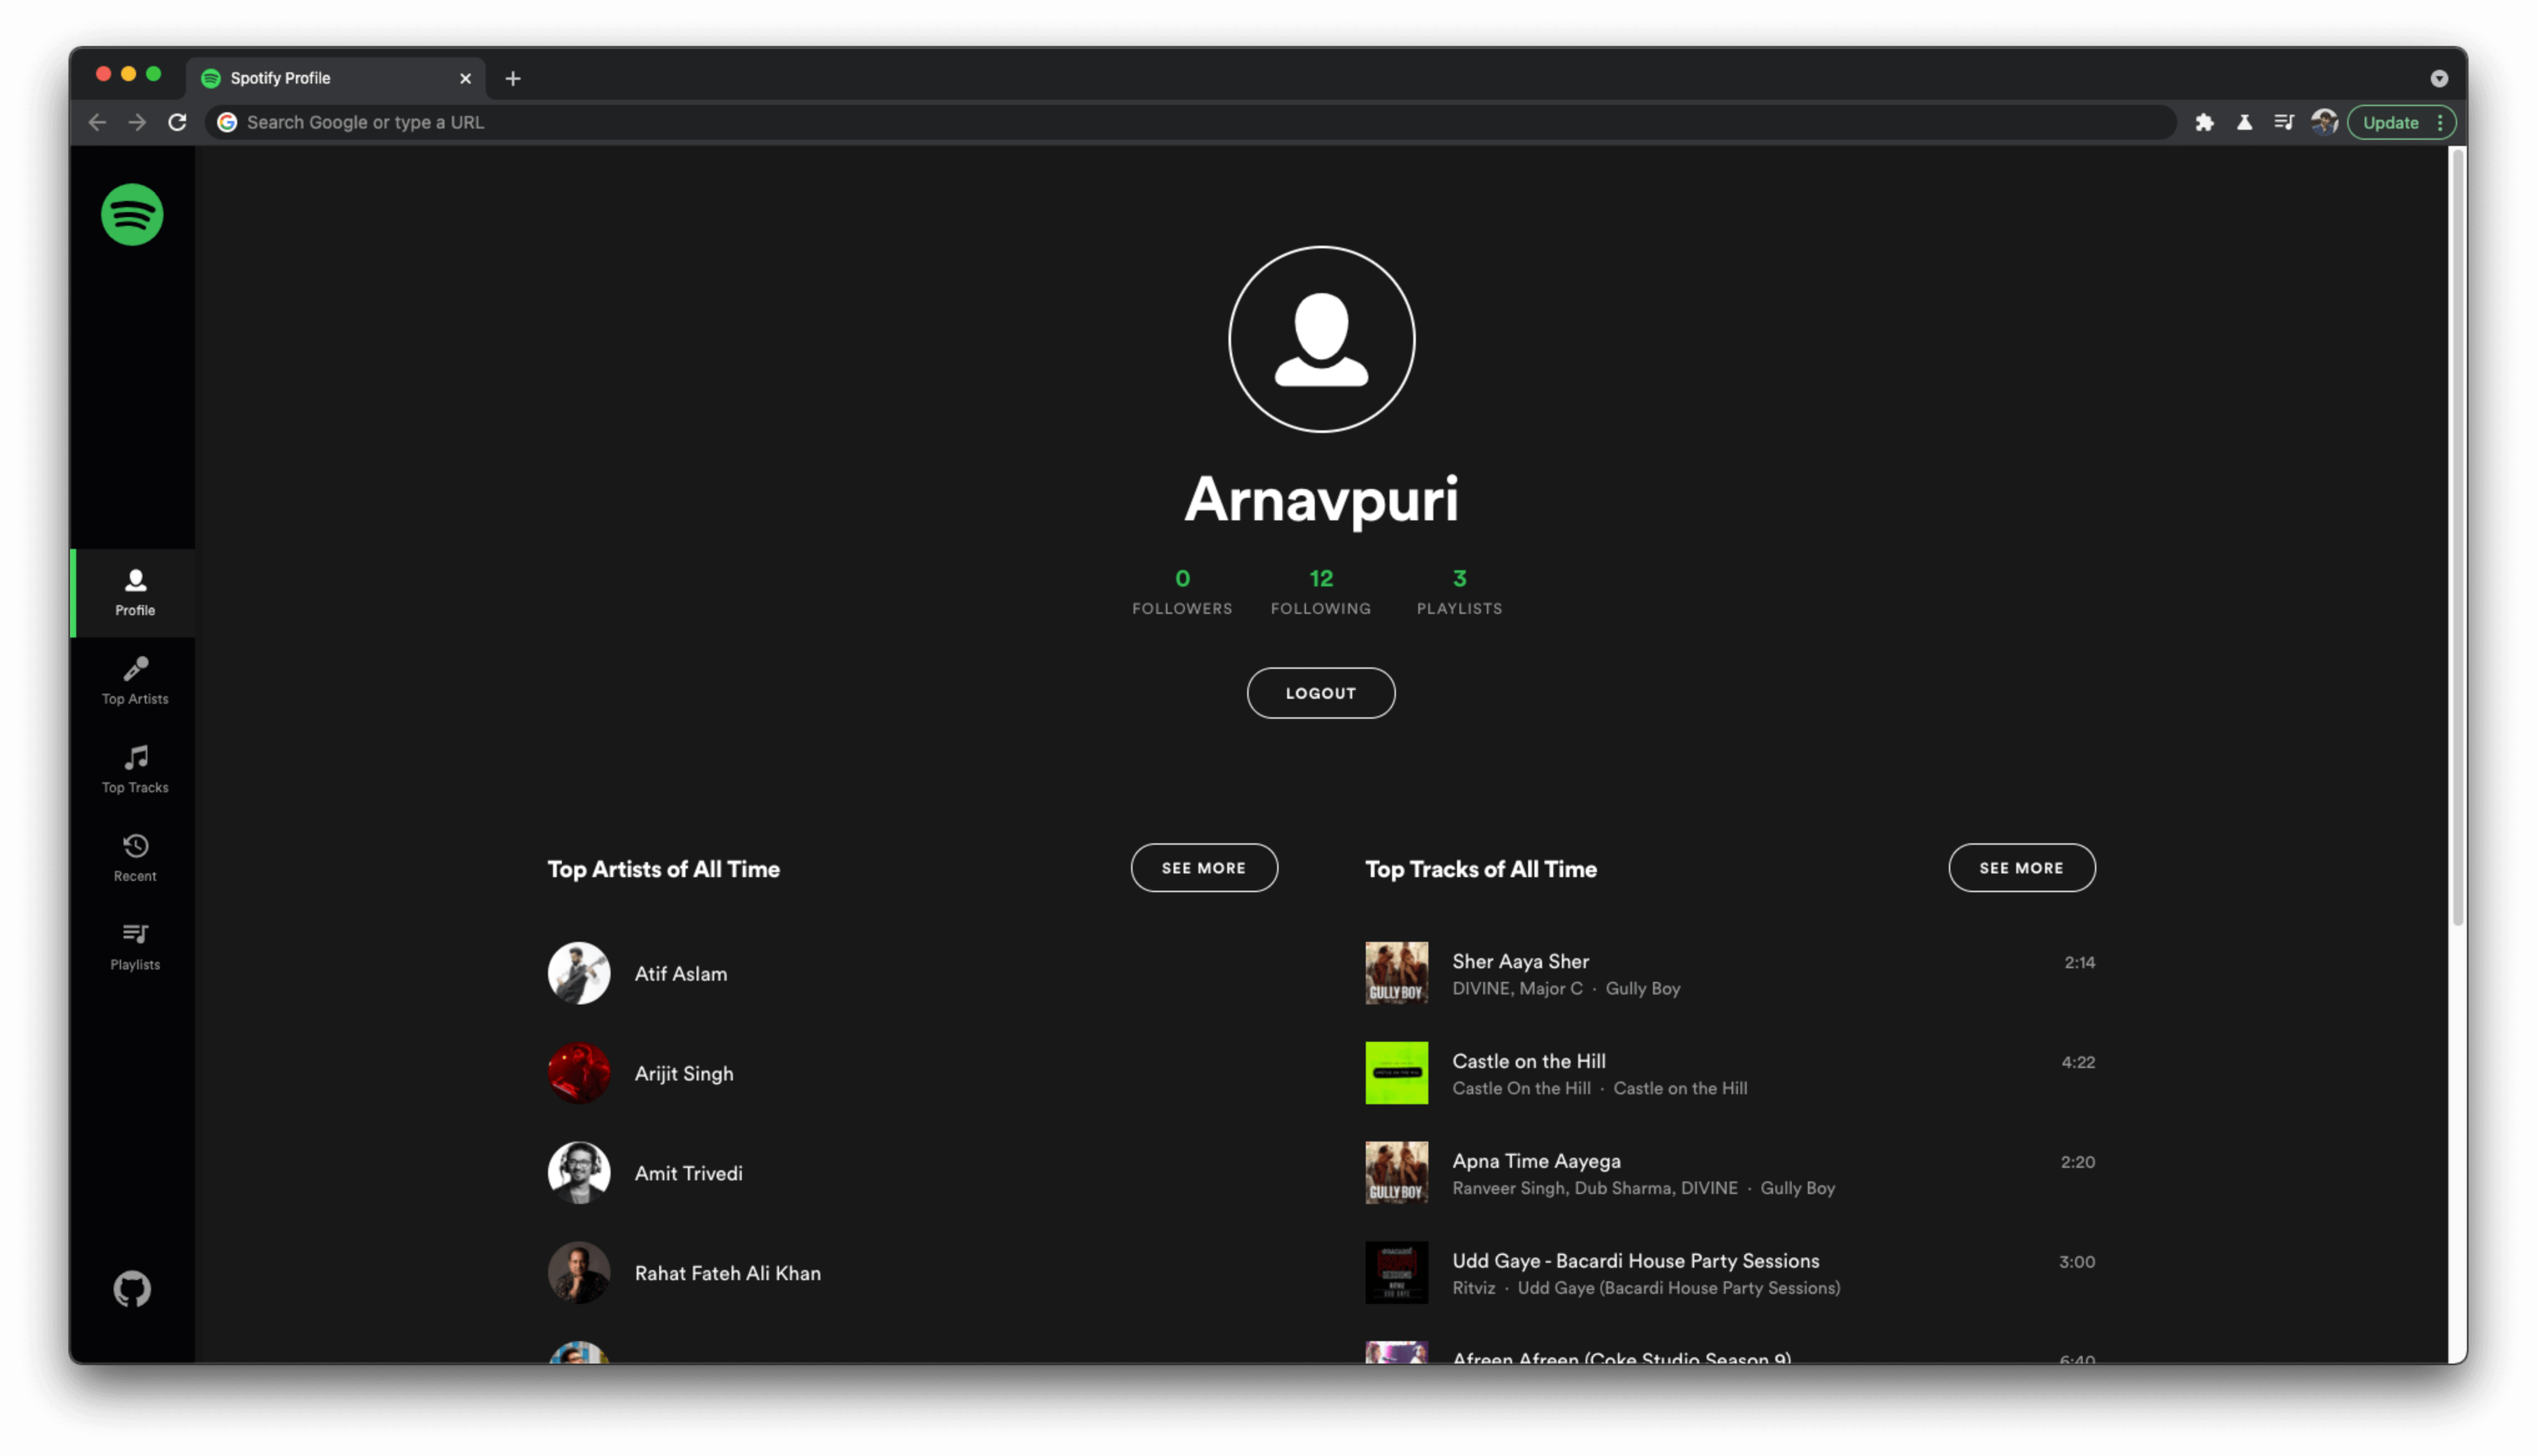See more Top Artists of All Time
This screenshot has width=2537, height=1456.
click(1204, 868)
